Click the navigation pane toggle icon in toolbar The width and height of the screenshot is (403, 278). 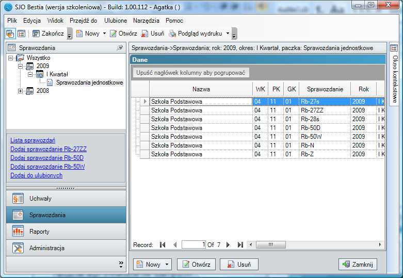(10, 34)
